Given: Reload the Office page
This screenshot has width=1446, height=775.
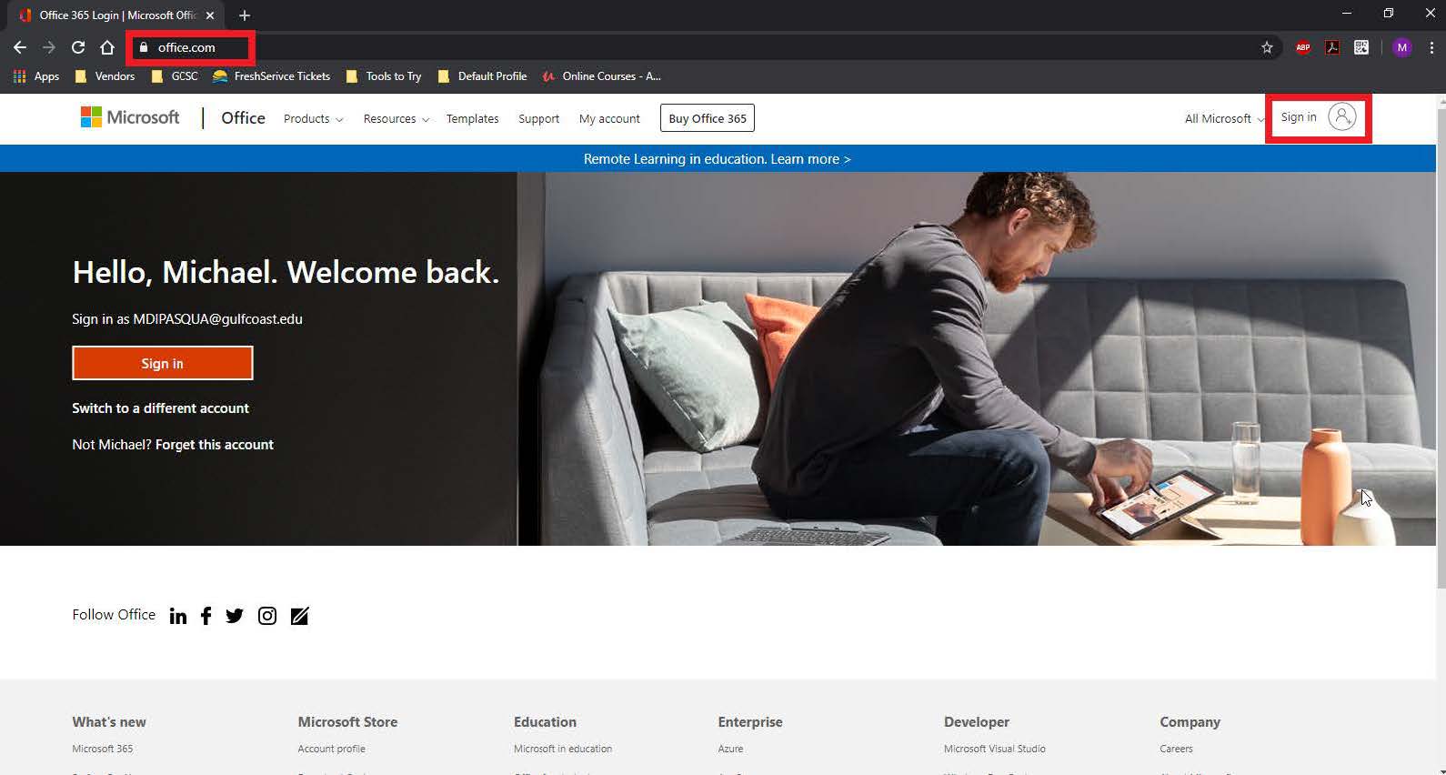Looking at the screenshot, I should click(78, 47).
